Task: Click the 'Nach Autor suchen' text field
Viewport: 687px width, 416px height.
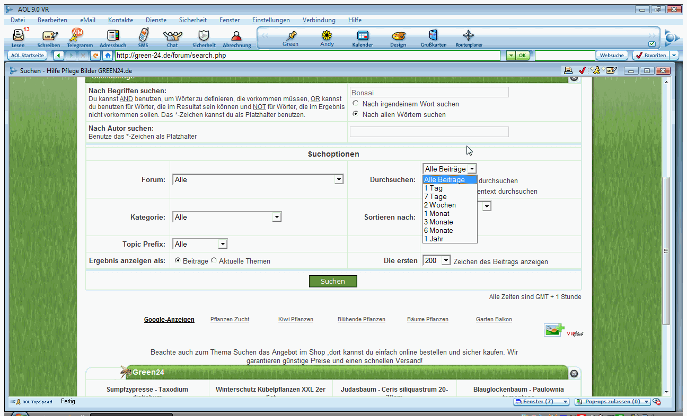Action: click(429, 132)
